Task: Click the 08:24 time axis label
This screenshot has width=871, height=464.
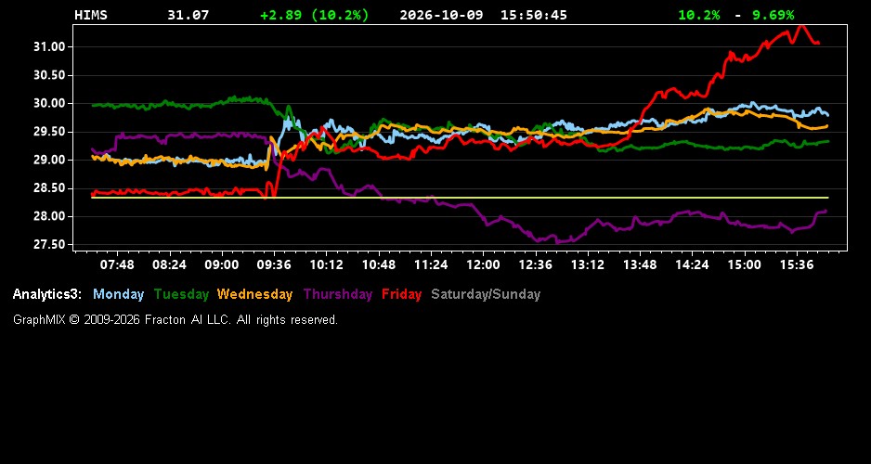Action: (169, 264)
